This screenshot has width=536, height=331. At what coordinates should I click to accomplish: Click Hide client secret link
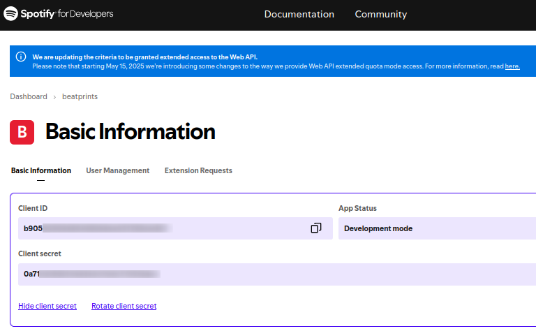(x=47, y=306)
